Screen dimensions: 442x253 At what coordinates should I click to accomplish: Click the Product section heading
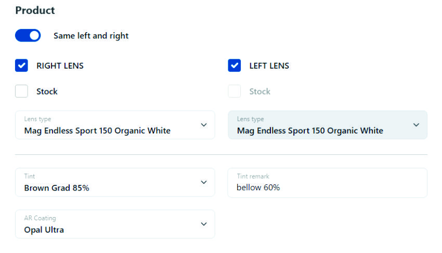tap(35, 10)
